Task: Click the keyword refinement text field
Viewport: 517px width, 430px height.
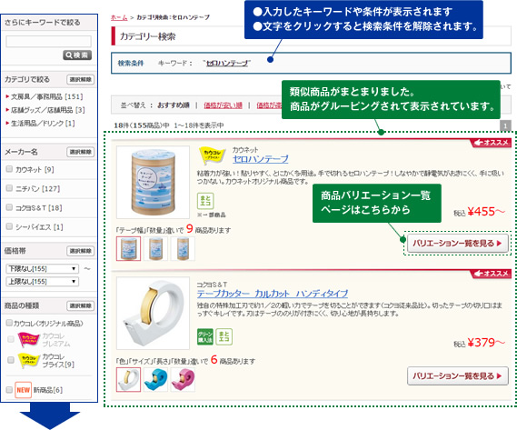Action: coord(49,42)
